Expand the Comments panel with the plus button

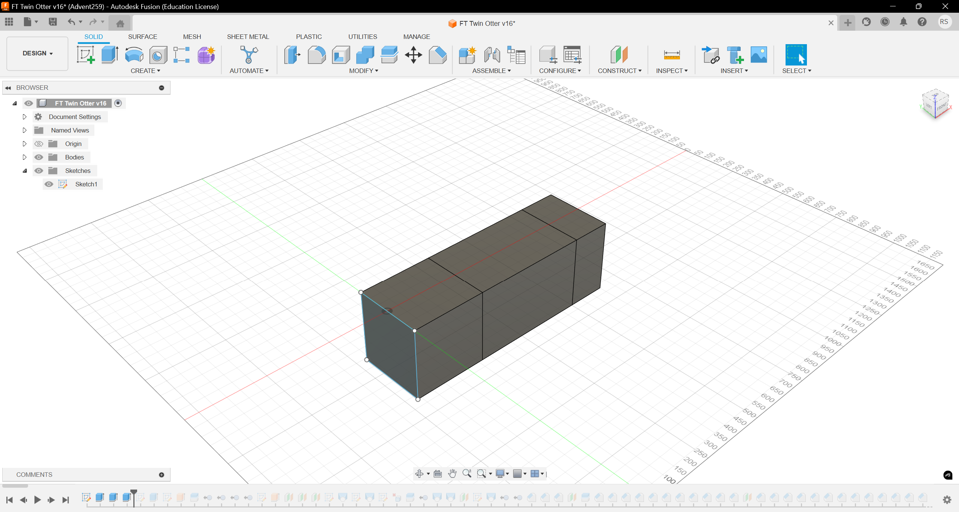161,475
